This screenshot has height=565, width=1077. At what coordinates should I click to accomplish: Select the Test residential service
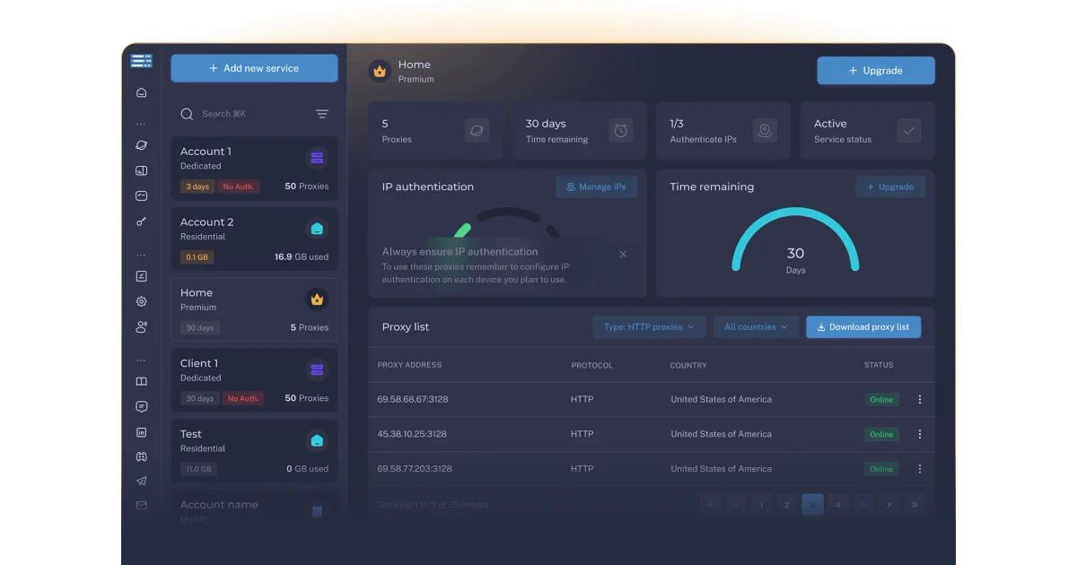tap(255, 451)
